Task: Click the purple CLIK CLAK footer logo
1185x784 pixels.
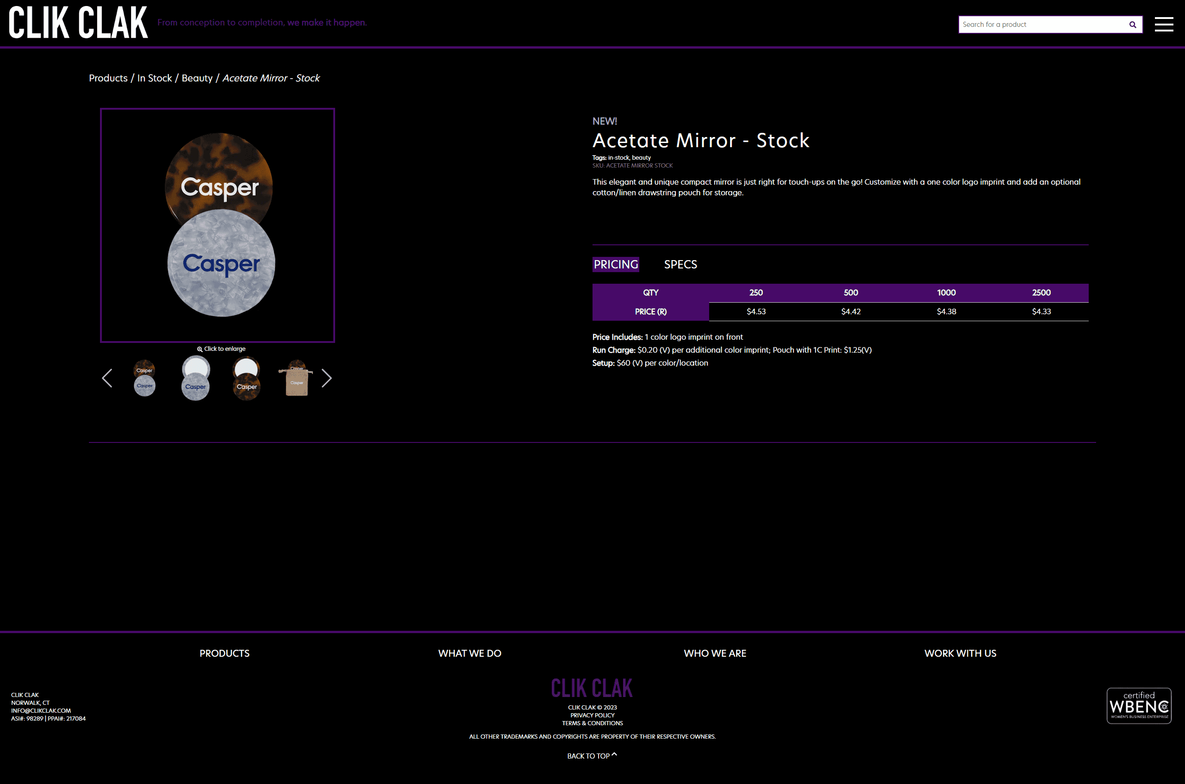Action: [x=592, y=688]
